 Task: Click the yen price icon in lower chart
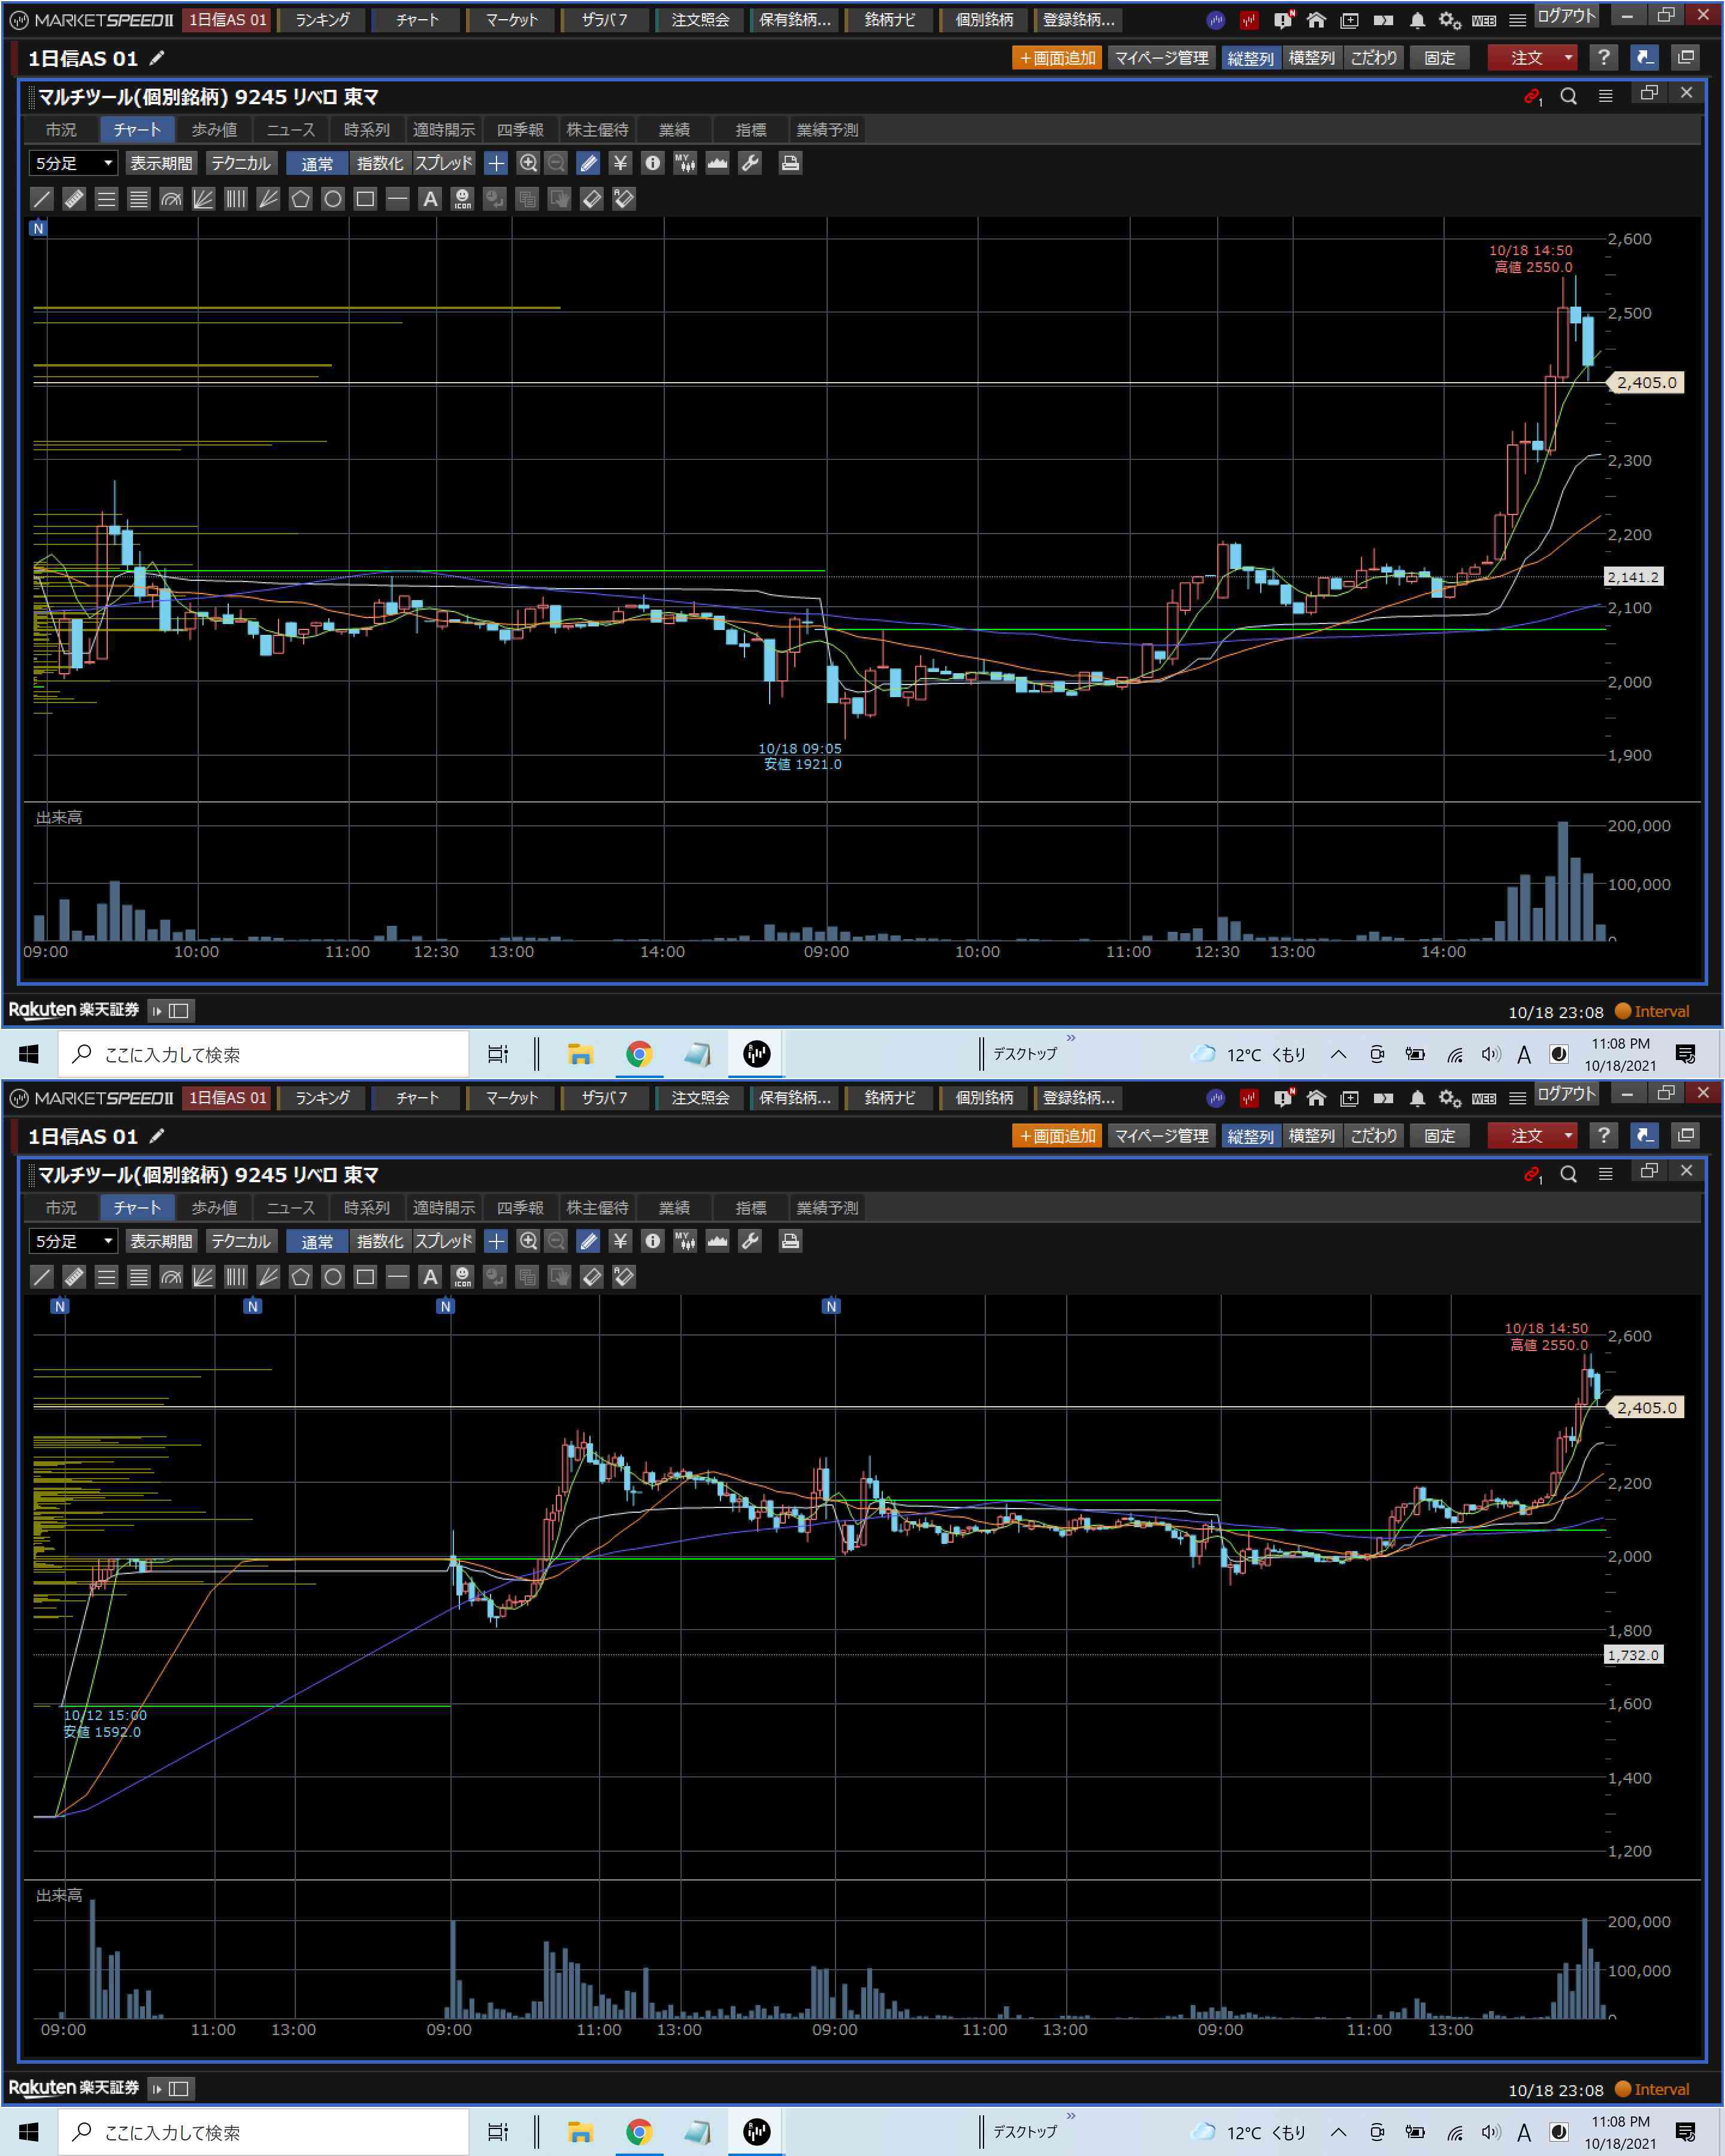pyautogui.click(x=620, y=1241)
